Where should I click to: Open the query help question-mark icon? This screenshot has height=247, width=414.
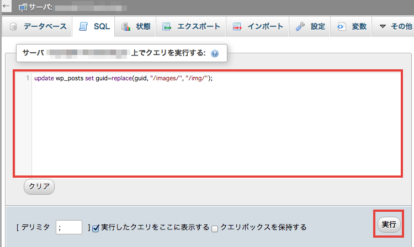pyautogui.click(x=215, y=54)
